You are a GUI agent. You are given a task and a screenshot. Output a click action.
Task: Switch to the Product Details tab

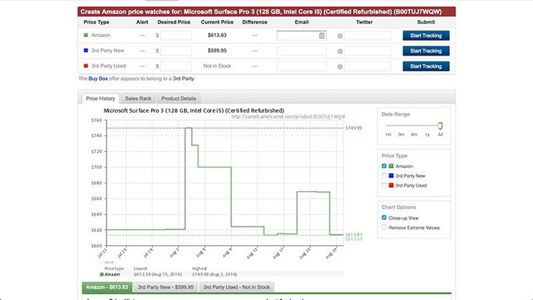[x=178, y=99]
